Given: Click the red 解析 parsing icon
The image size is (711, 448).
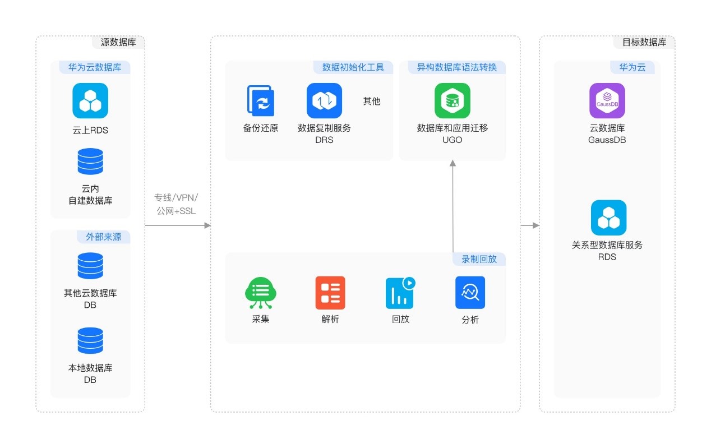Looking at the screenshot, I should click(330, 293).
